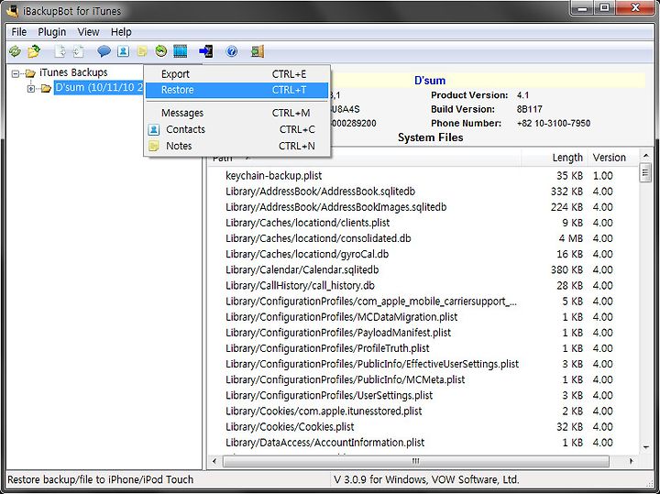Open the File menu

(x=19, y=32)
